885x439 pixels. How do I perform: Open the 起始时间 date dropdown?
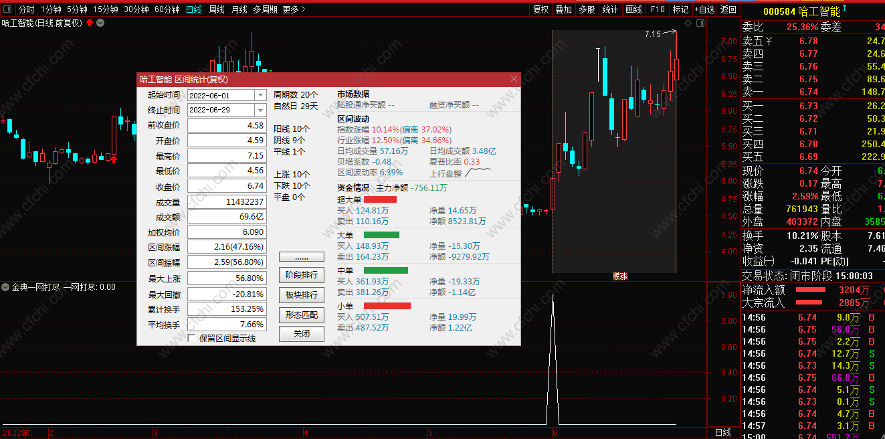tap(260, 96)
